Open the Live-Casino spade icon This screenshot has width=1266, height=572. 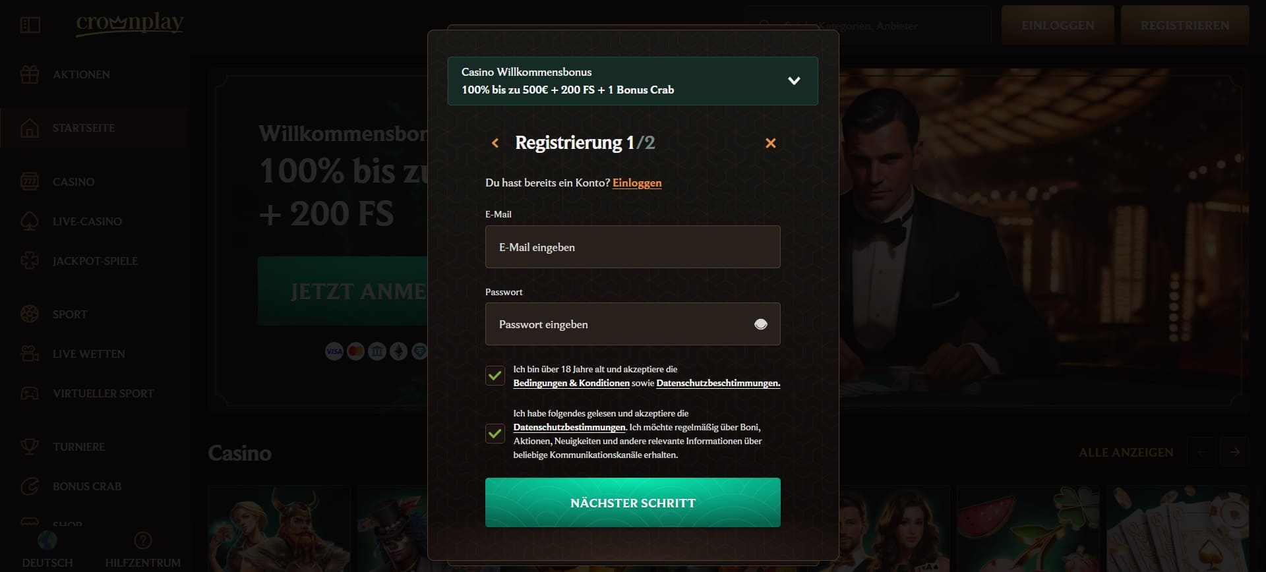(30, 221)
